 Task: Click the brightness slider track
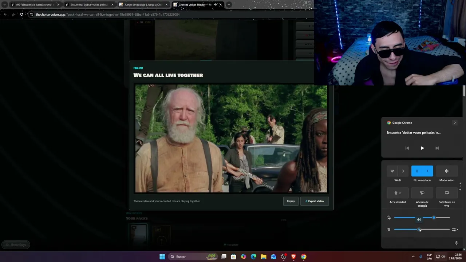pos(422,218)
